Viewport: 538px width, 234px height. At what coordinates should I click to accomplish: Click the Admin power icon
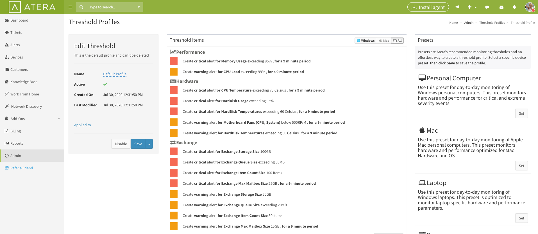point(7,156)
